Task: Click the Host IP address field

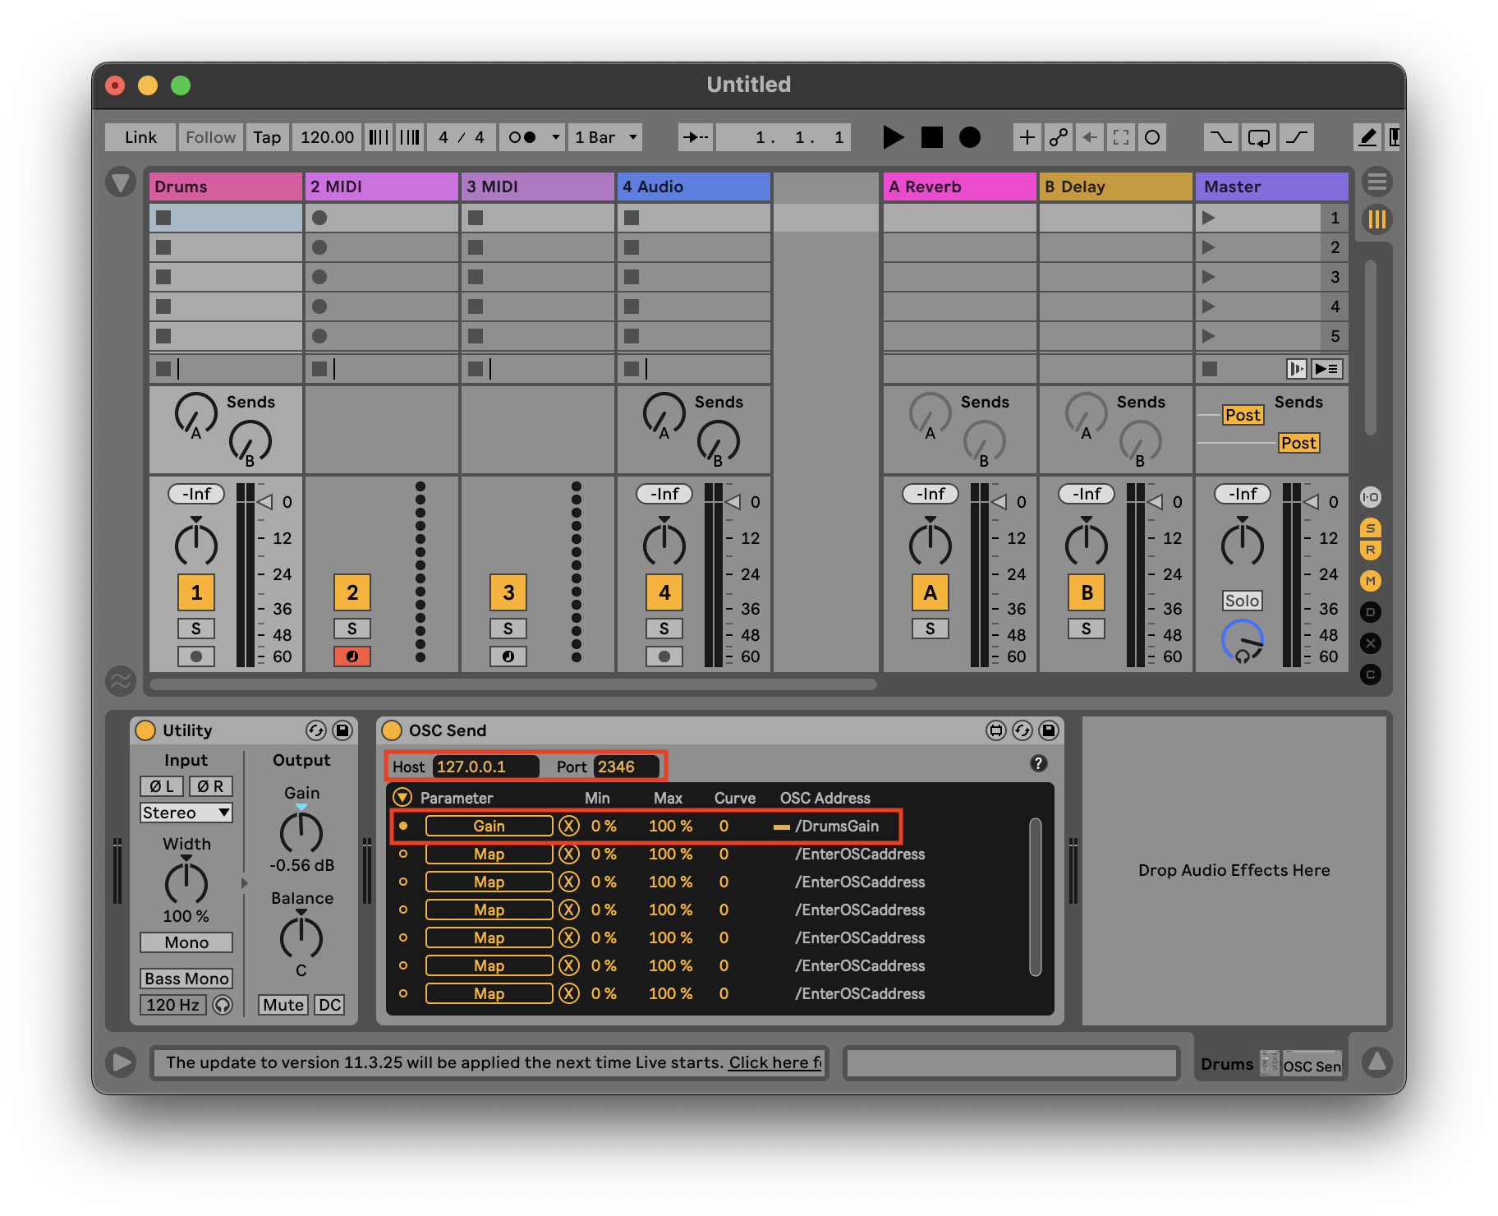Action: point(485,767)
